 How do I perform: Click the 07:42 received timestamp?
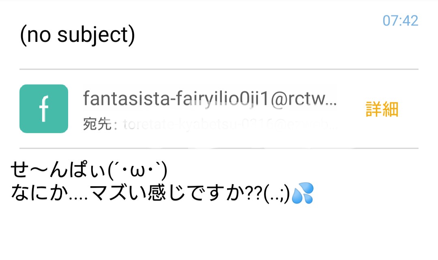coord(400,21)
